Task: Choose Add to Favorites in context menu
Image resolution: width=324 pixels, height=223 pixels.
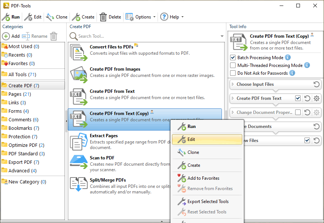Action: pos(207,178)
